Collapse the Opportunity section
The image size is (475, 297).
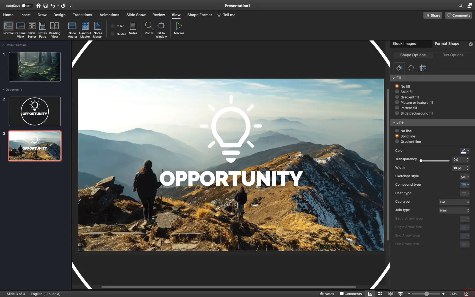coord(3,90)
